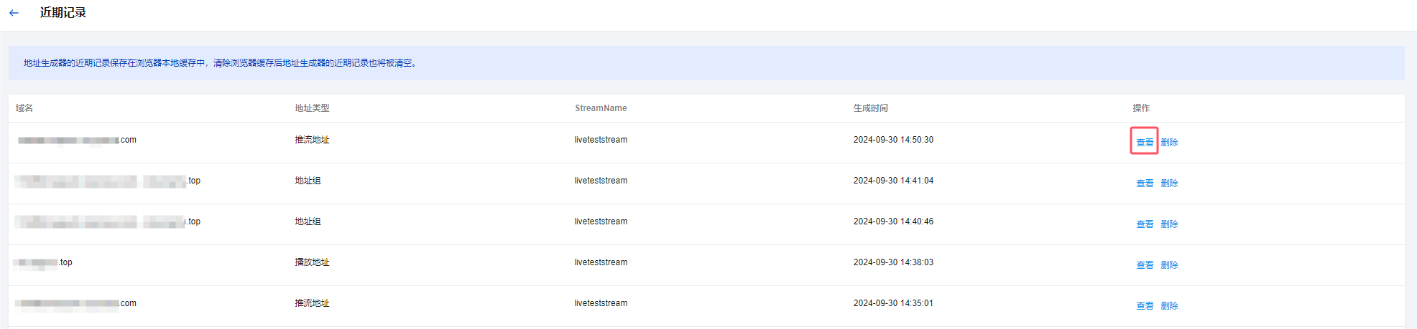Click the 近期记录 page title

[63, 13]
